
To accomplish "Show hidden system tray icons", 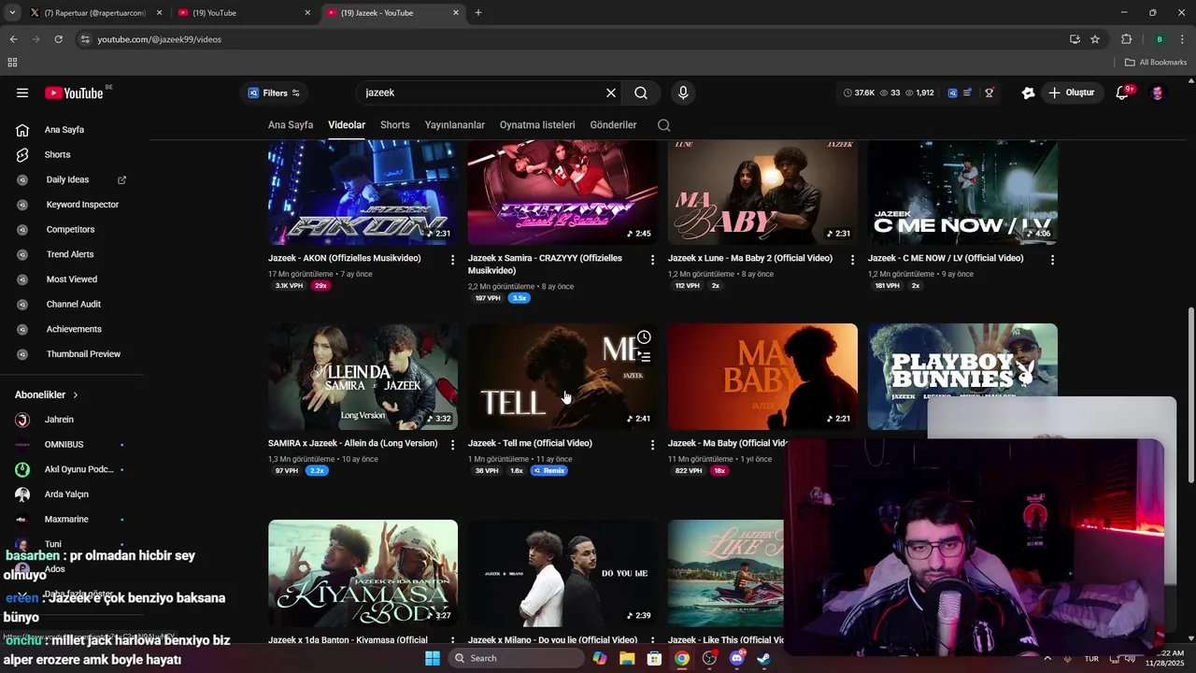I will [1046, 658].
